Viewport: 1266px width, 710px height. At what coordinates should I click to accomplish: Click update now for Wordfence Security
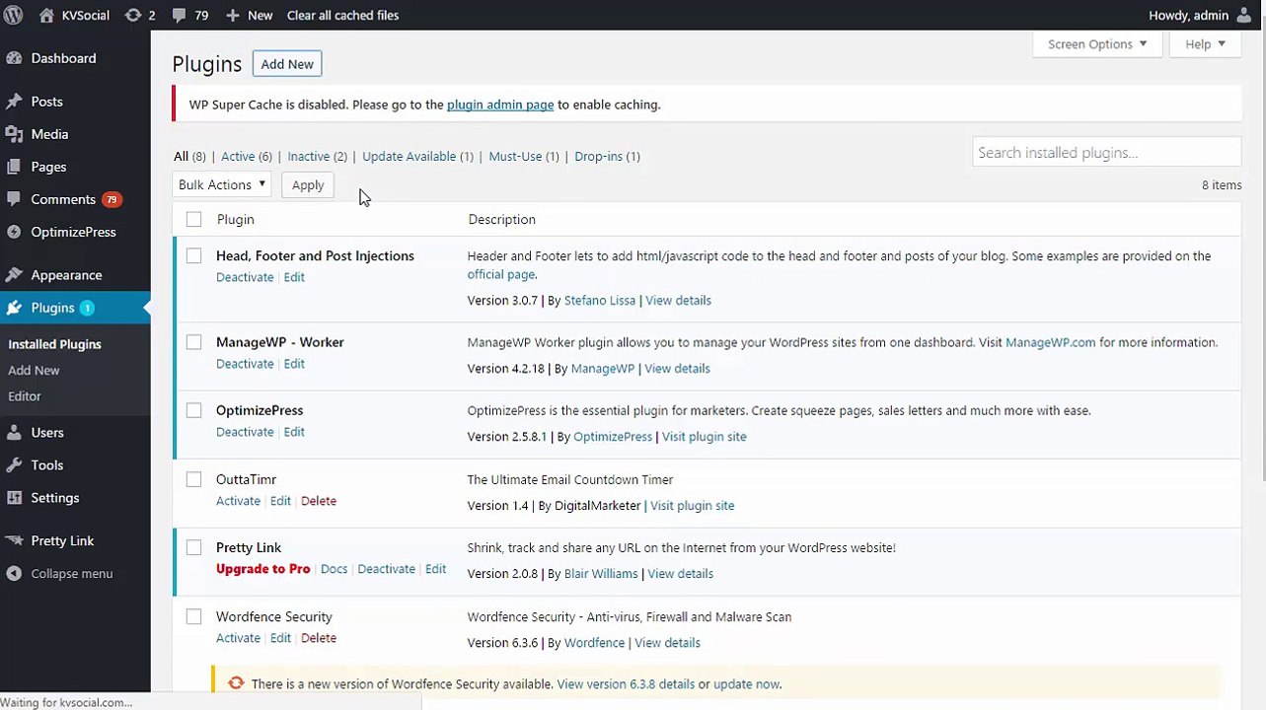(x=746, y=683)
